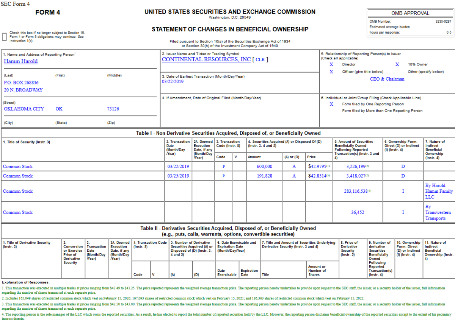This screenshot has height=321, width=455.
Task: Select the OMB Number 3235-0287
Action: [x=444, y=22]
